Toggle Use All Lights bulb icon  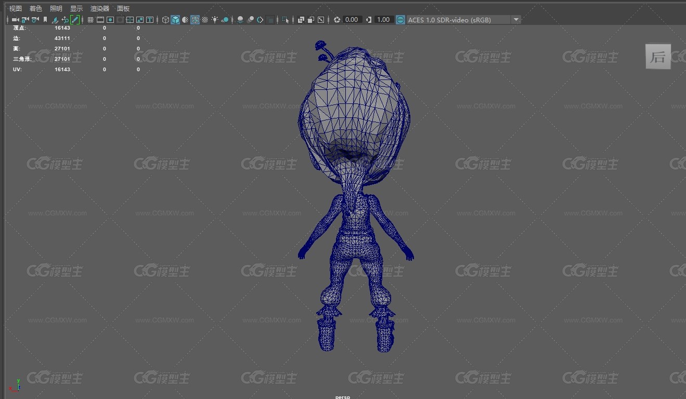[215, 20]
